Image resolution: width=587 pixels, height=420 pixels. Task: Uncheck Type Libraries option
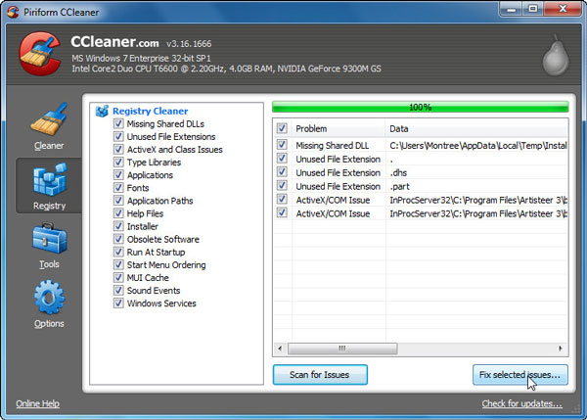pyautogui.click(x=118, y=163)
